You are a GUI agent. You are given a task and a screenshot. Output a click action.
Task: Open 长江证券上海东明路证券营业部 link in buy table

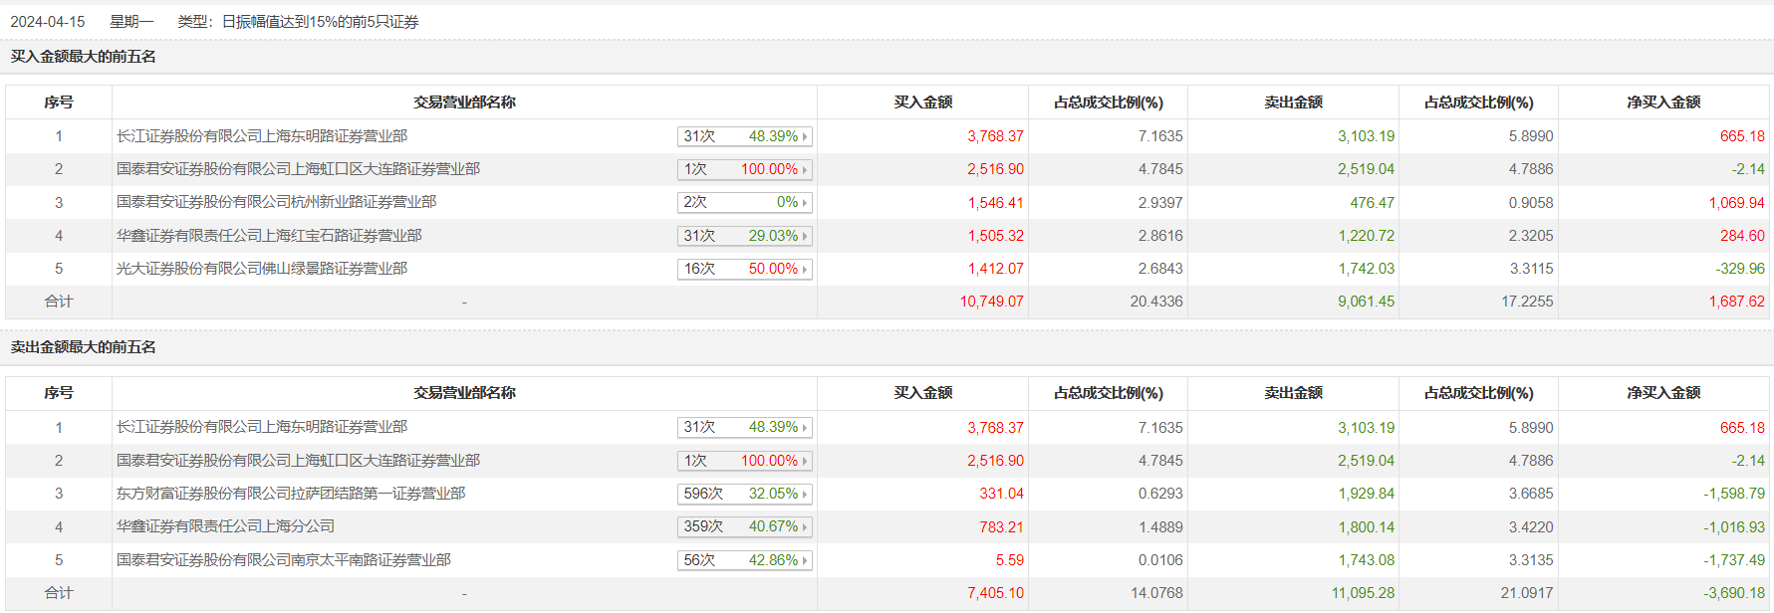point(262,136)
